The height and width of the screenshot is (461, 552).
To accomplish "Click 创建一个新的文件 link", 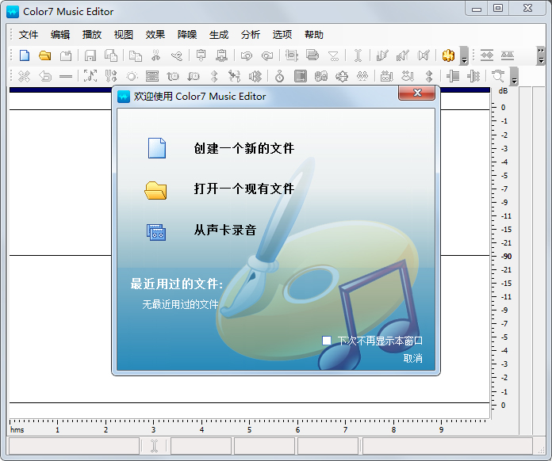I will click(x=243, y=148).
